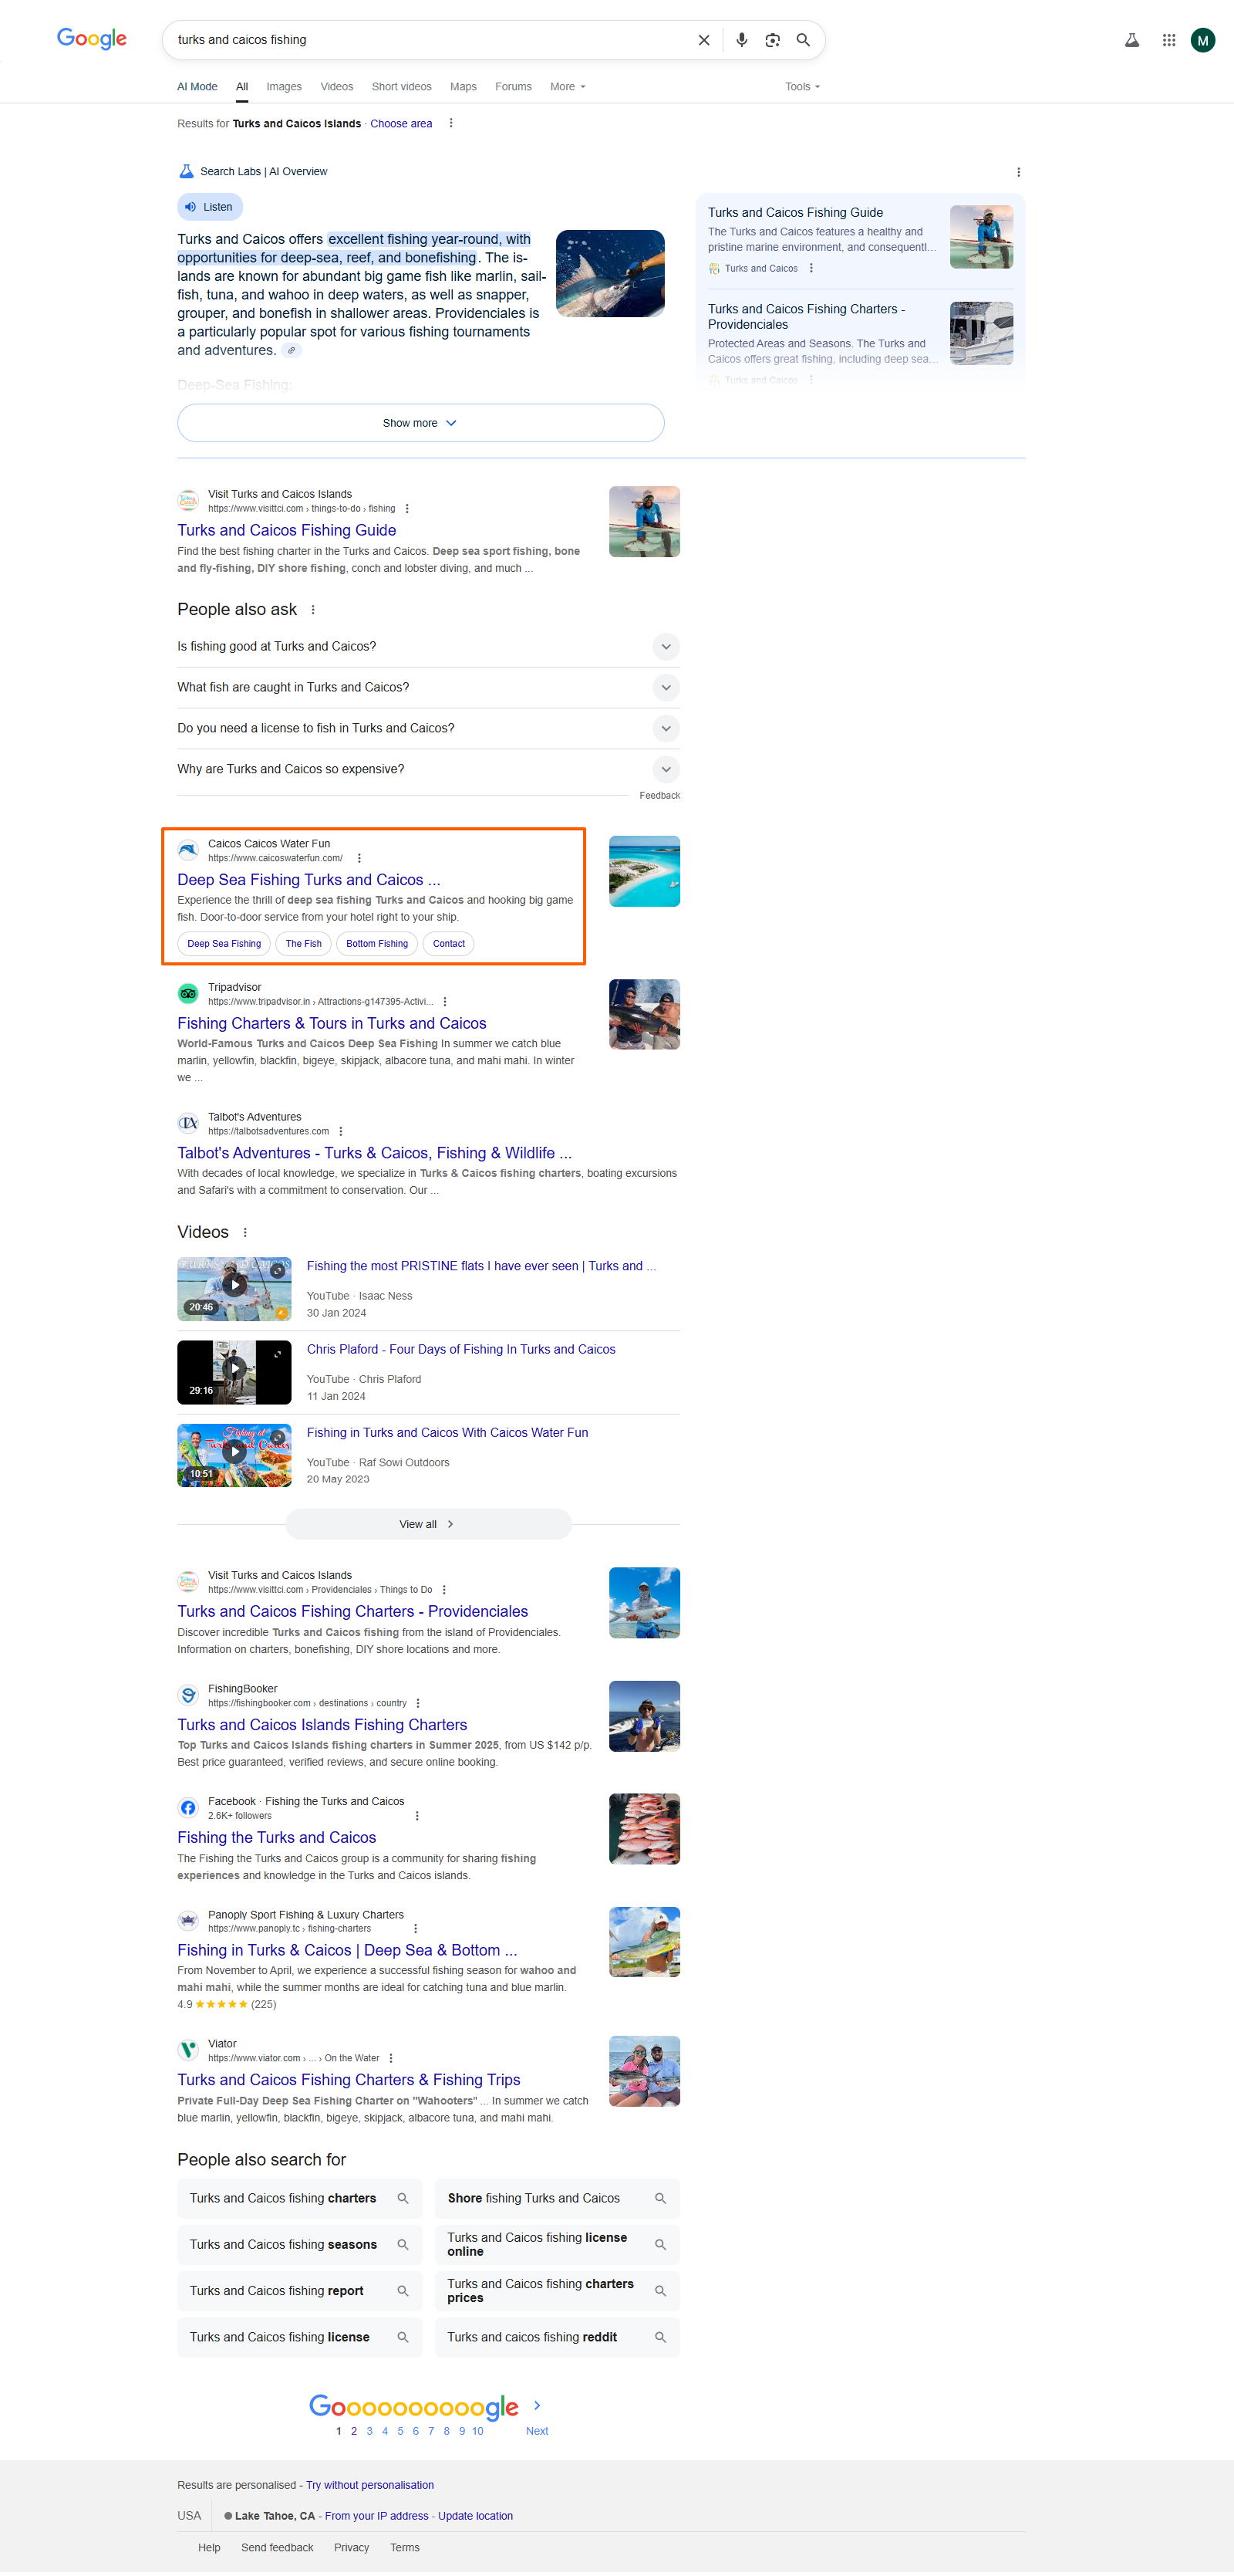1234x2576 pixels.
Task: Select the Bottom Fishing sitelink chip
Action: click(x=376, y=944)
